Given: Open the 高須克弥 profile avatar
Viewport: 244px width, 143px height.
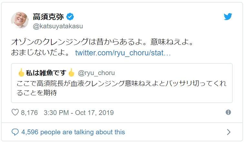Looking at the screenshot, I should click(x=20, y=20).
